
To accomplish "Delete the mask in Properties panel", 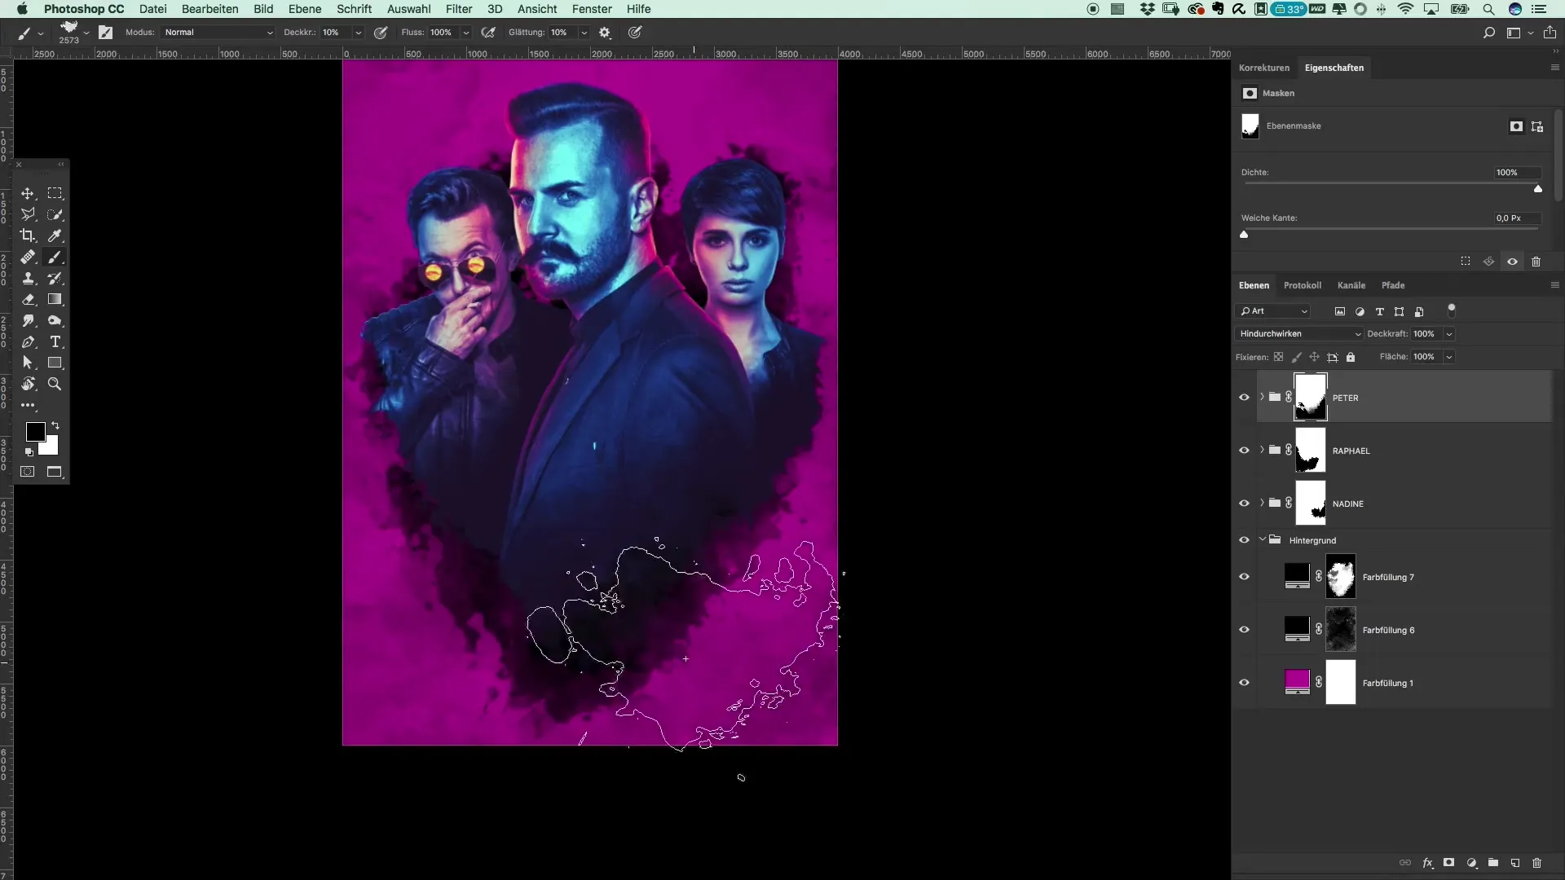I will pyautogui.click(x=1536, y=262).
